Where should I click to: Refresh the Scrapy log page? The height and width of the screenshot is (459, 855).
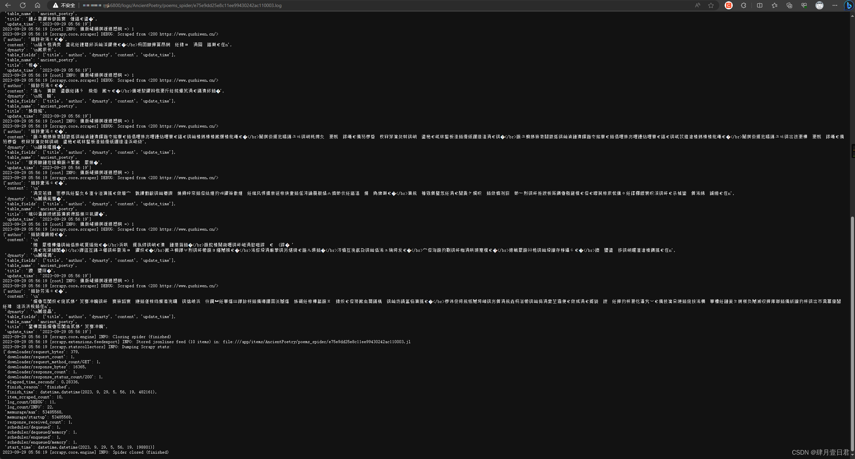coord(23,5)
